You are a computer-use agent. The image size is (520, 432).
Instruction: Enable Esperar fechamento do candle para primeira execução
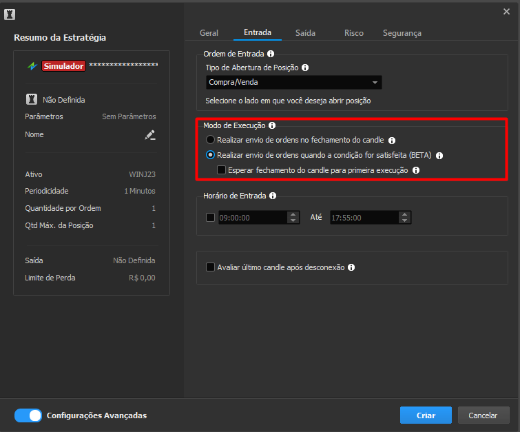[x=221, y=170]
